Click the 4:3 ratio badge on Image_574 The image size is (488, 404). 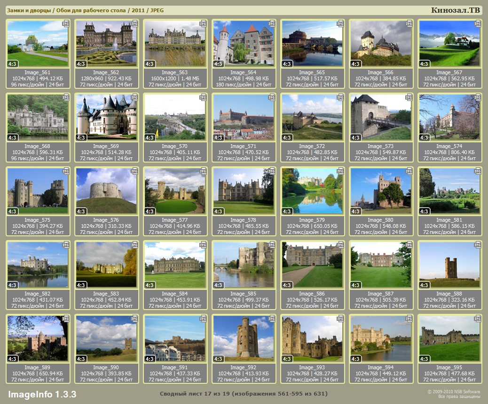coord(424,138)
